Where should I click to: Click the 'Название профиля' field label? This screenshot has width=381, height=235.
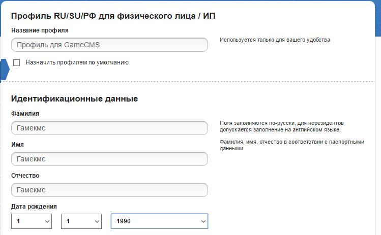coord(40,30)
